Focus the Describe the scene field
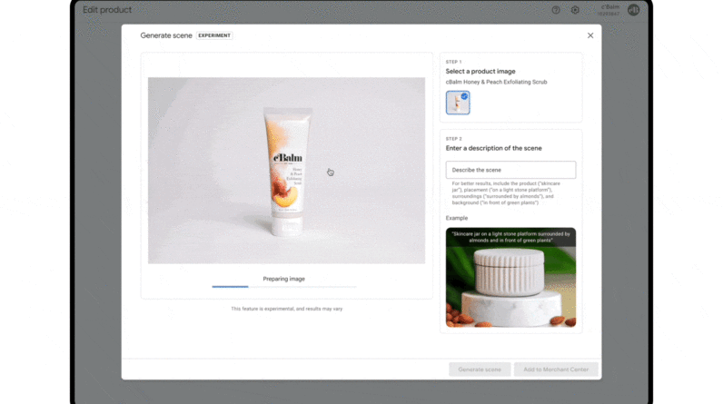 [x=510, y=170]
